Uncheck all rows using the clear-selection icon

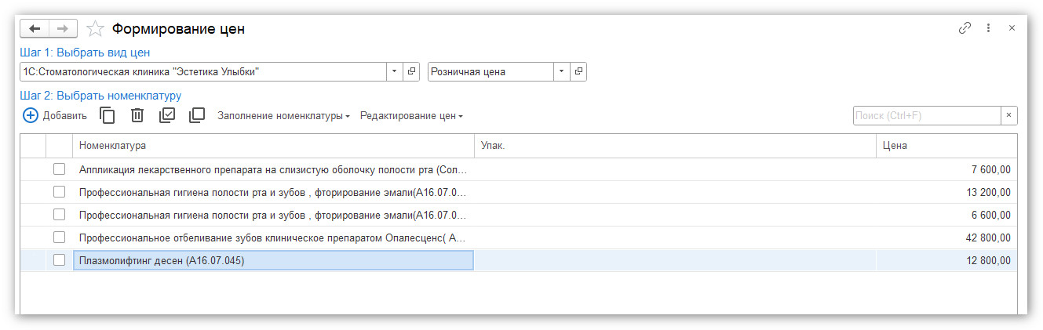coord(197,115)
